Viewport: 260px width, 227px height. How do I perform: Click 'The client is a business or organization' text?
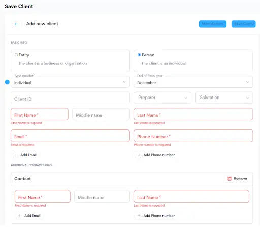click(53, 63)
